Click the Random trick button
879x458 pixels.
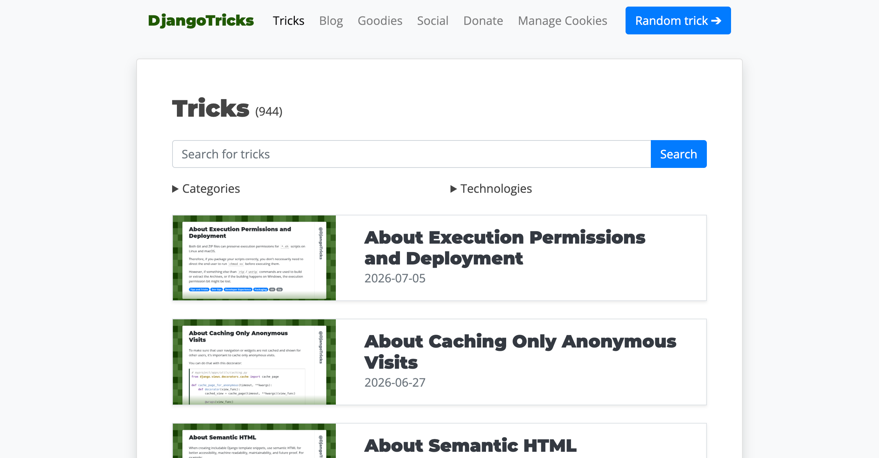click(x=678, y=20)
